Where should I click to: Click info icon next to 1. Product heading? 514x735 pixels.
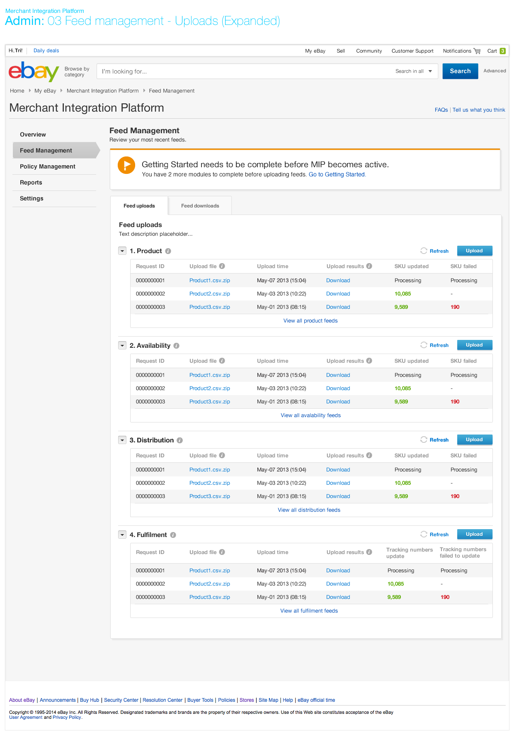[168, 251]
